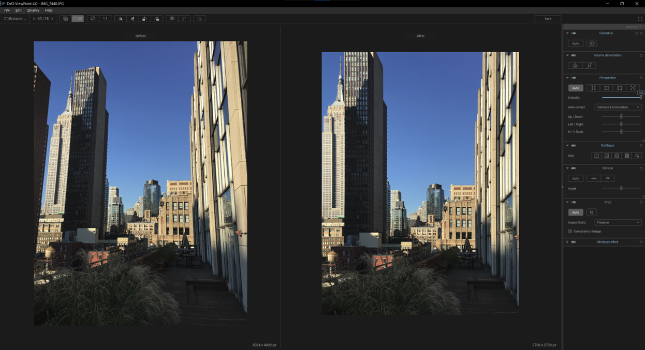
Task: Toggle the Distortion correction on/off switch
Action: point(574,33)
